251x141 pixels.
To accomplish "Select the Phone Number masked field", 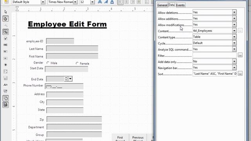I will (x=64, y=86).
